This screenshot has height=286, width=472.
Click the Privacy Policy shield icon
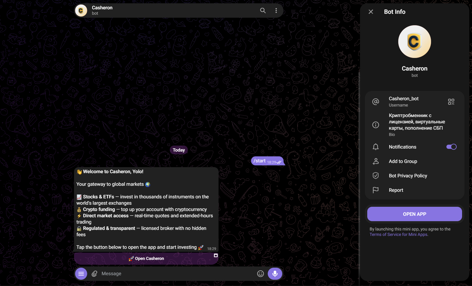(376, 176)
